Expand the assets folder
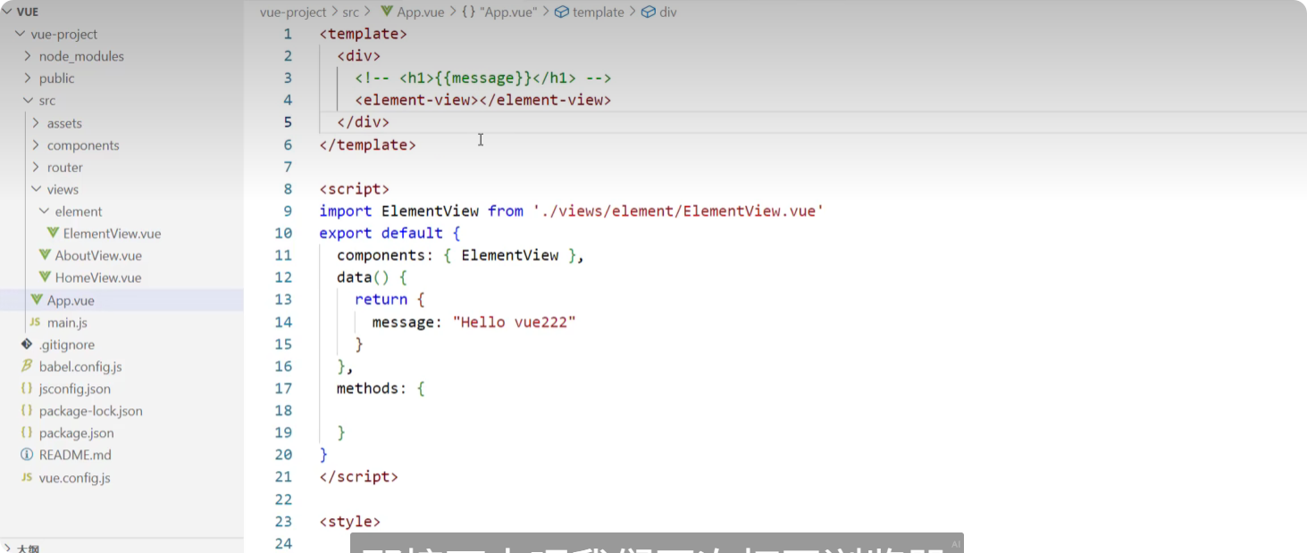Viewport: 1307px width, 553px height. pos(36,123)
